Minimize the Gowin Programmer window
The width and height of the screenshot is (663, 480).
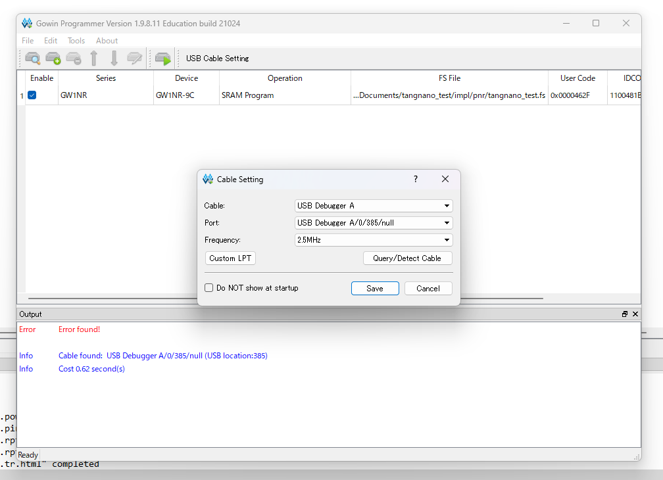pyautogui.click(x=566, y=23)
